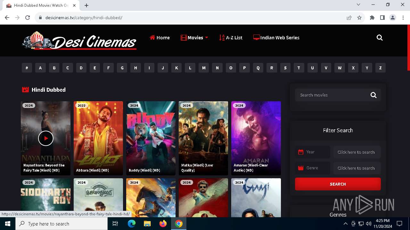Filter movies by letter H
410x230 pixels.
click(136, 68)
